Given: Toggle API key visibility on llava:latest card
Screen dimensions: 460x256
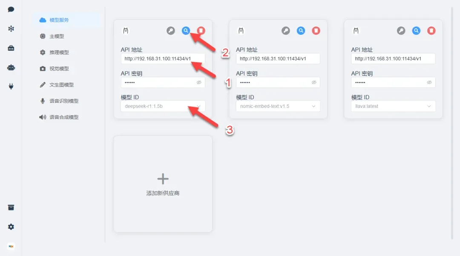Looking at the screenshot, I should 429,82.
